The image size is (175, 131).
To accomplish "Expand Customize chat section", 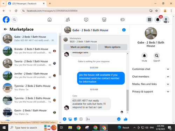I will tap(150, 69).
